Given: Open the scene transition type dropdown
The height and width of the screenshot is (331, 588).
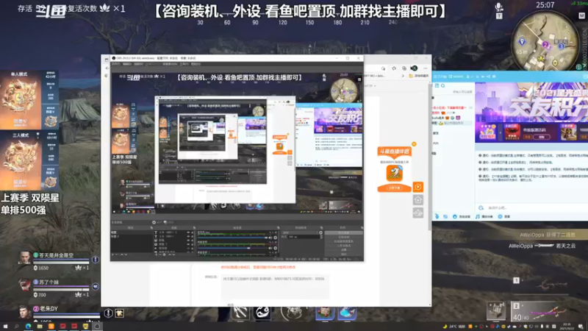Looking at the screenshot, I should pos(300,232).
